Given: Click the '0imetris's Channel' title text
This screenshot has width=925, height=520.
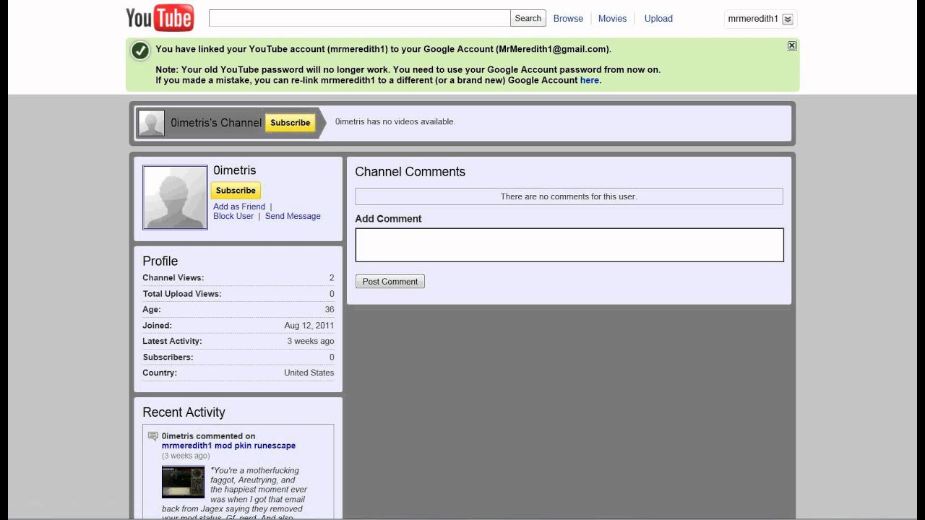Looking at the screenshot, I should click(x=216, y=123).
